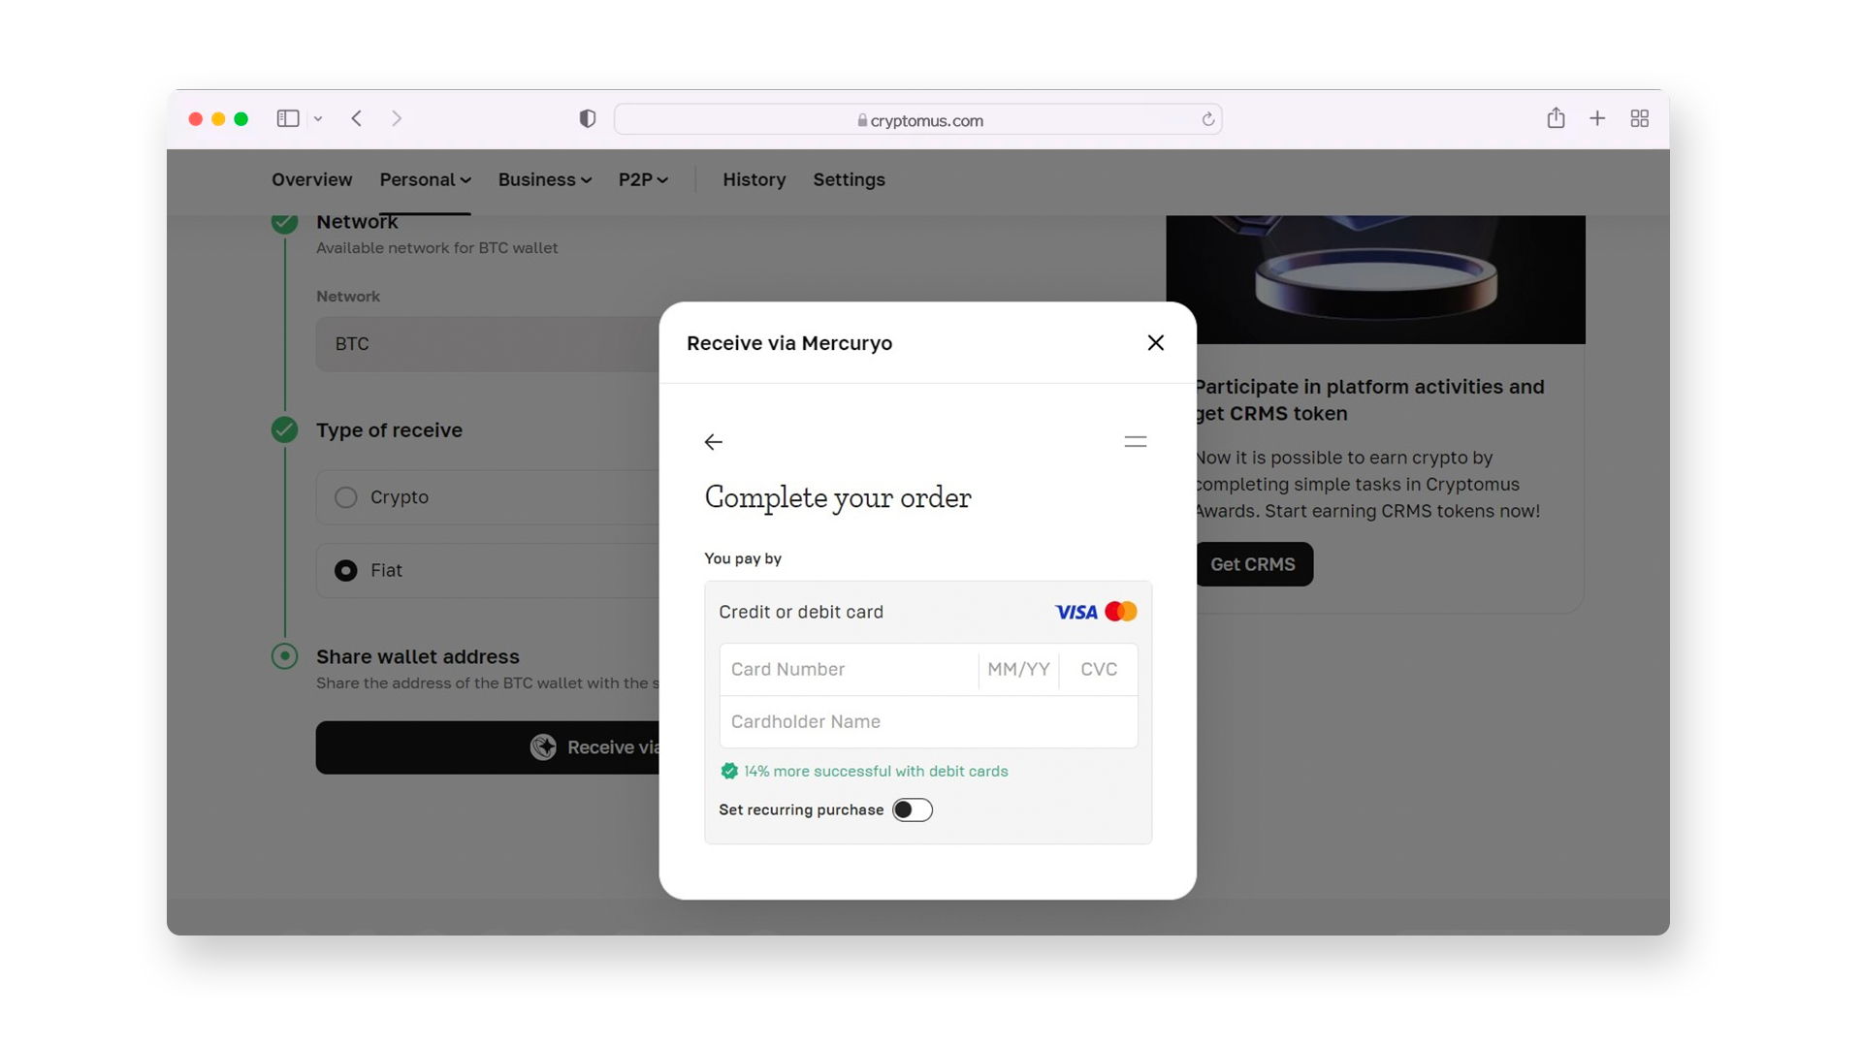Viewport: 1862px width, 1047px height.
Task: Open the BTC network selector
Action: 488,344
